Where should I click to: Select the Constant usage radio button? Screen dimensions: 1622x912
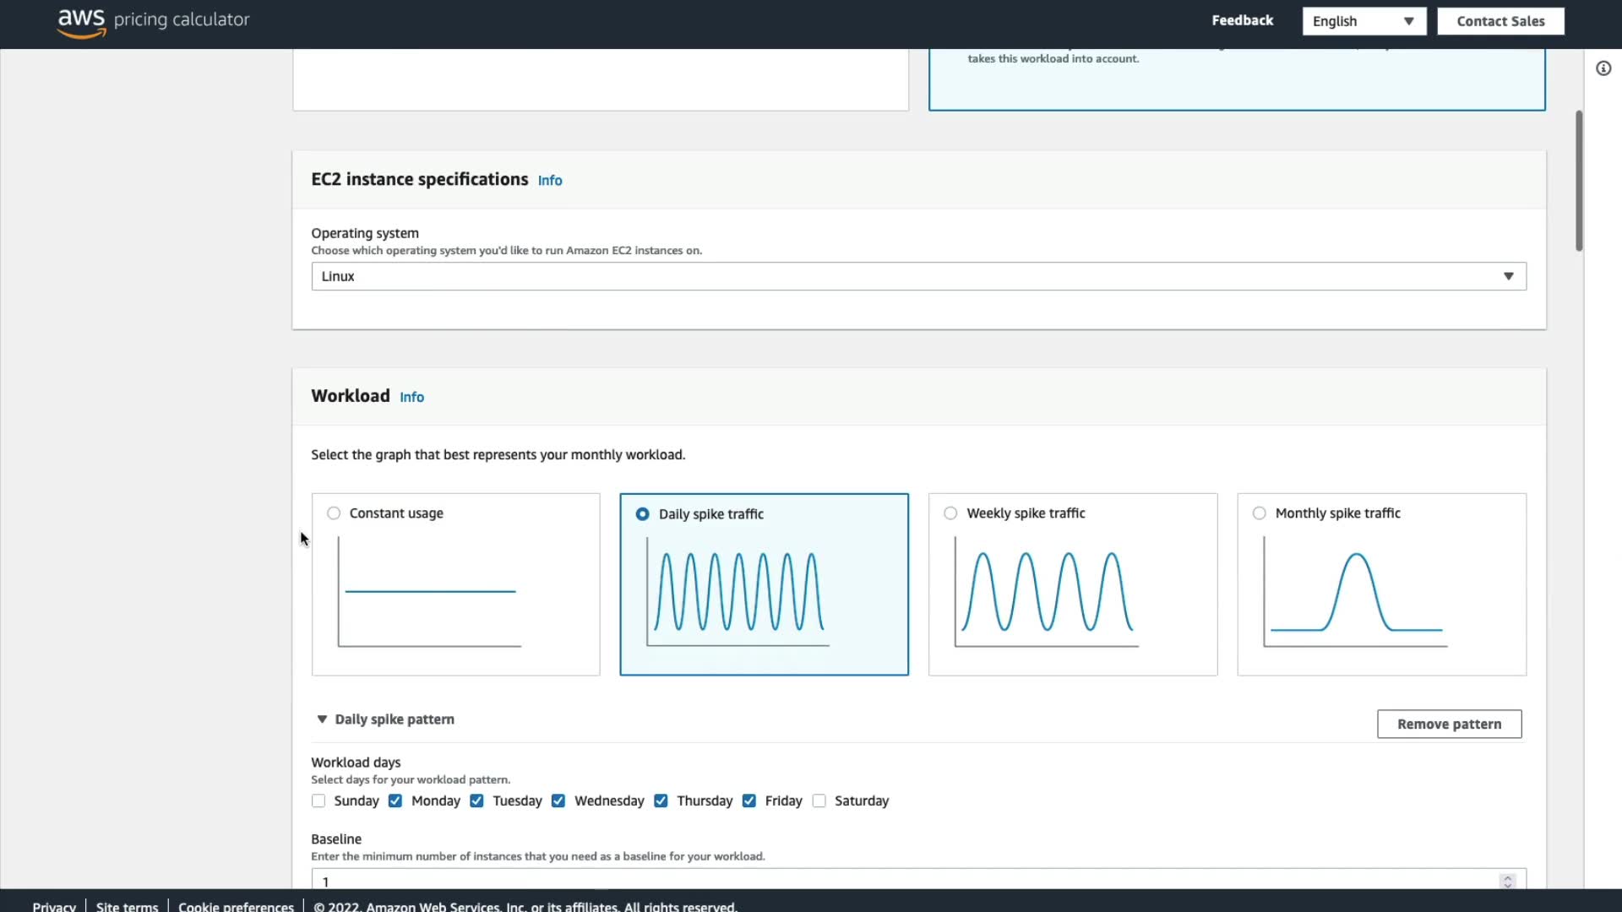pyautogui.click(x=334, y=513)
